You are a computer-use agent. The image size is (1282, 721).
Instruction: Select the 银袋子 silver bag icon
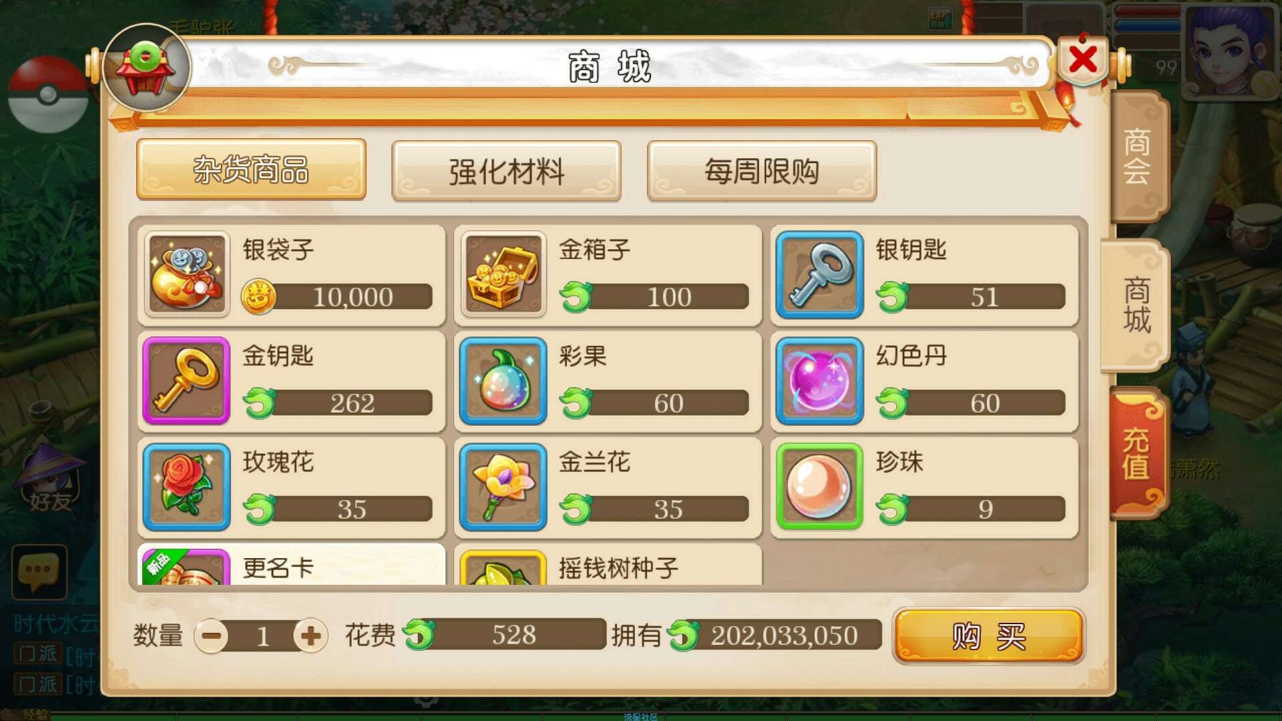click(187, 274)
